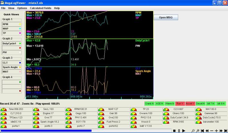
Task: Open the Help menu
Action: tap(57, 8)
